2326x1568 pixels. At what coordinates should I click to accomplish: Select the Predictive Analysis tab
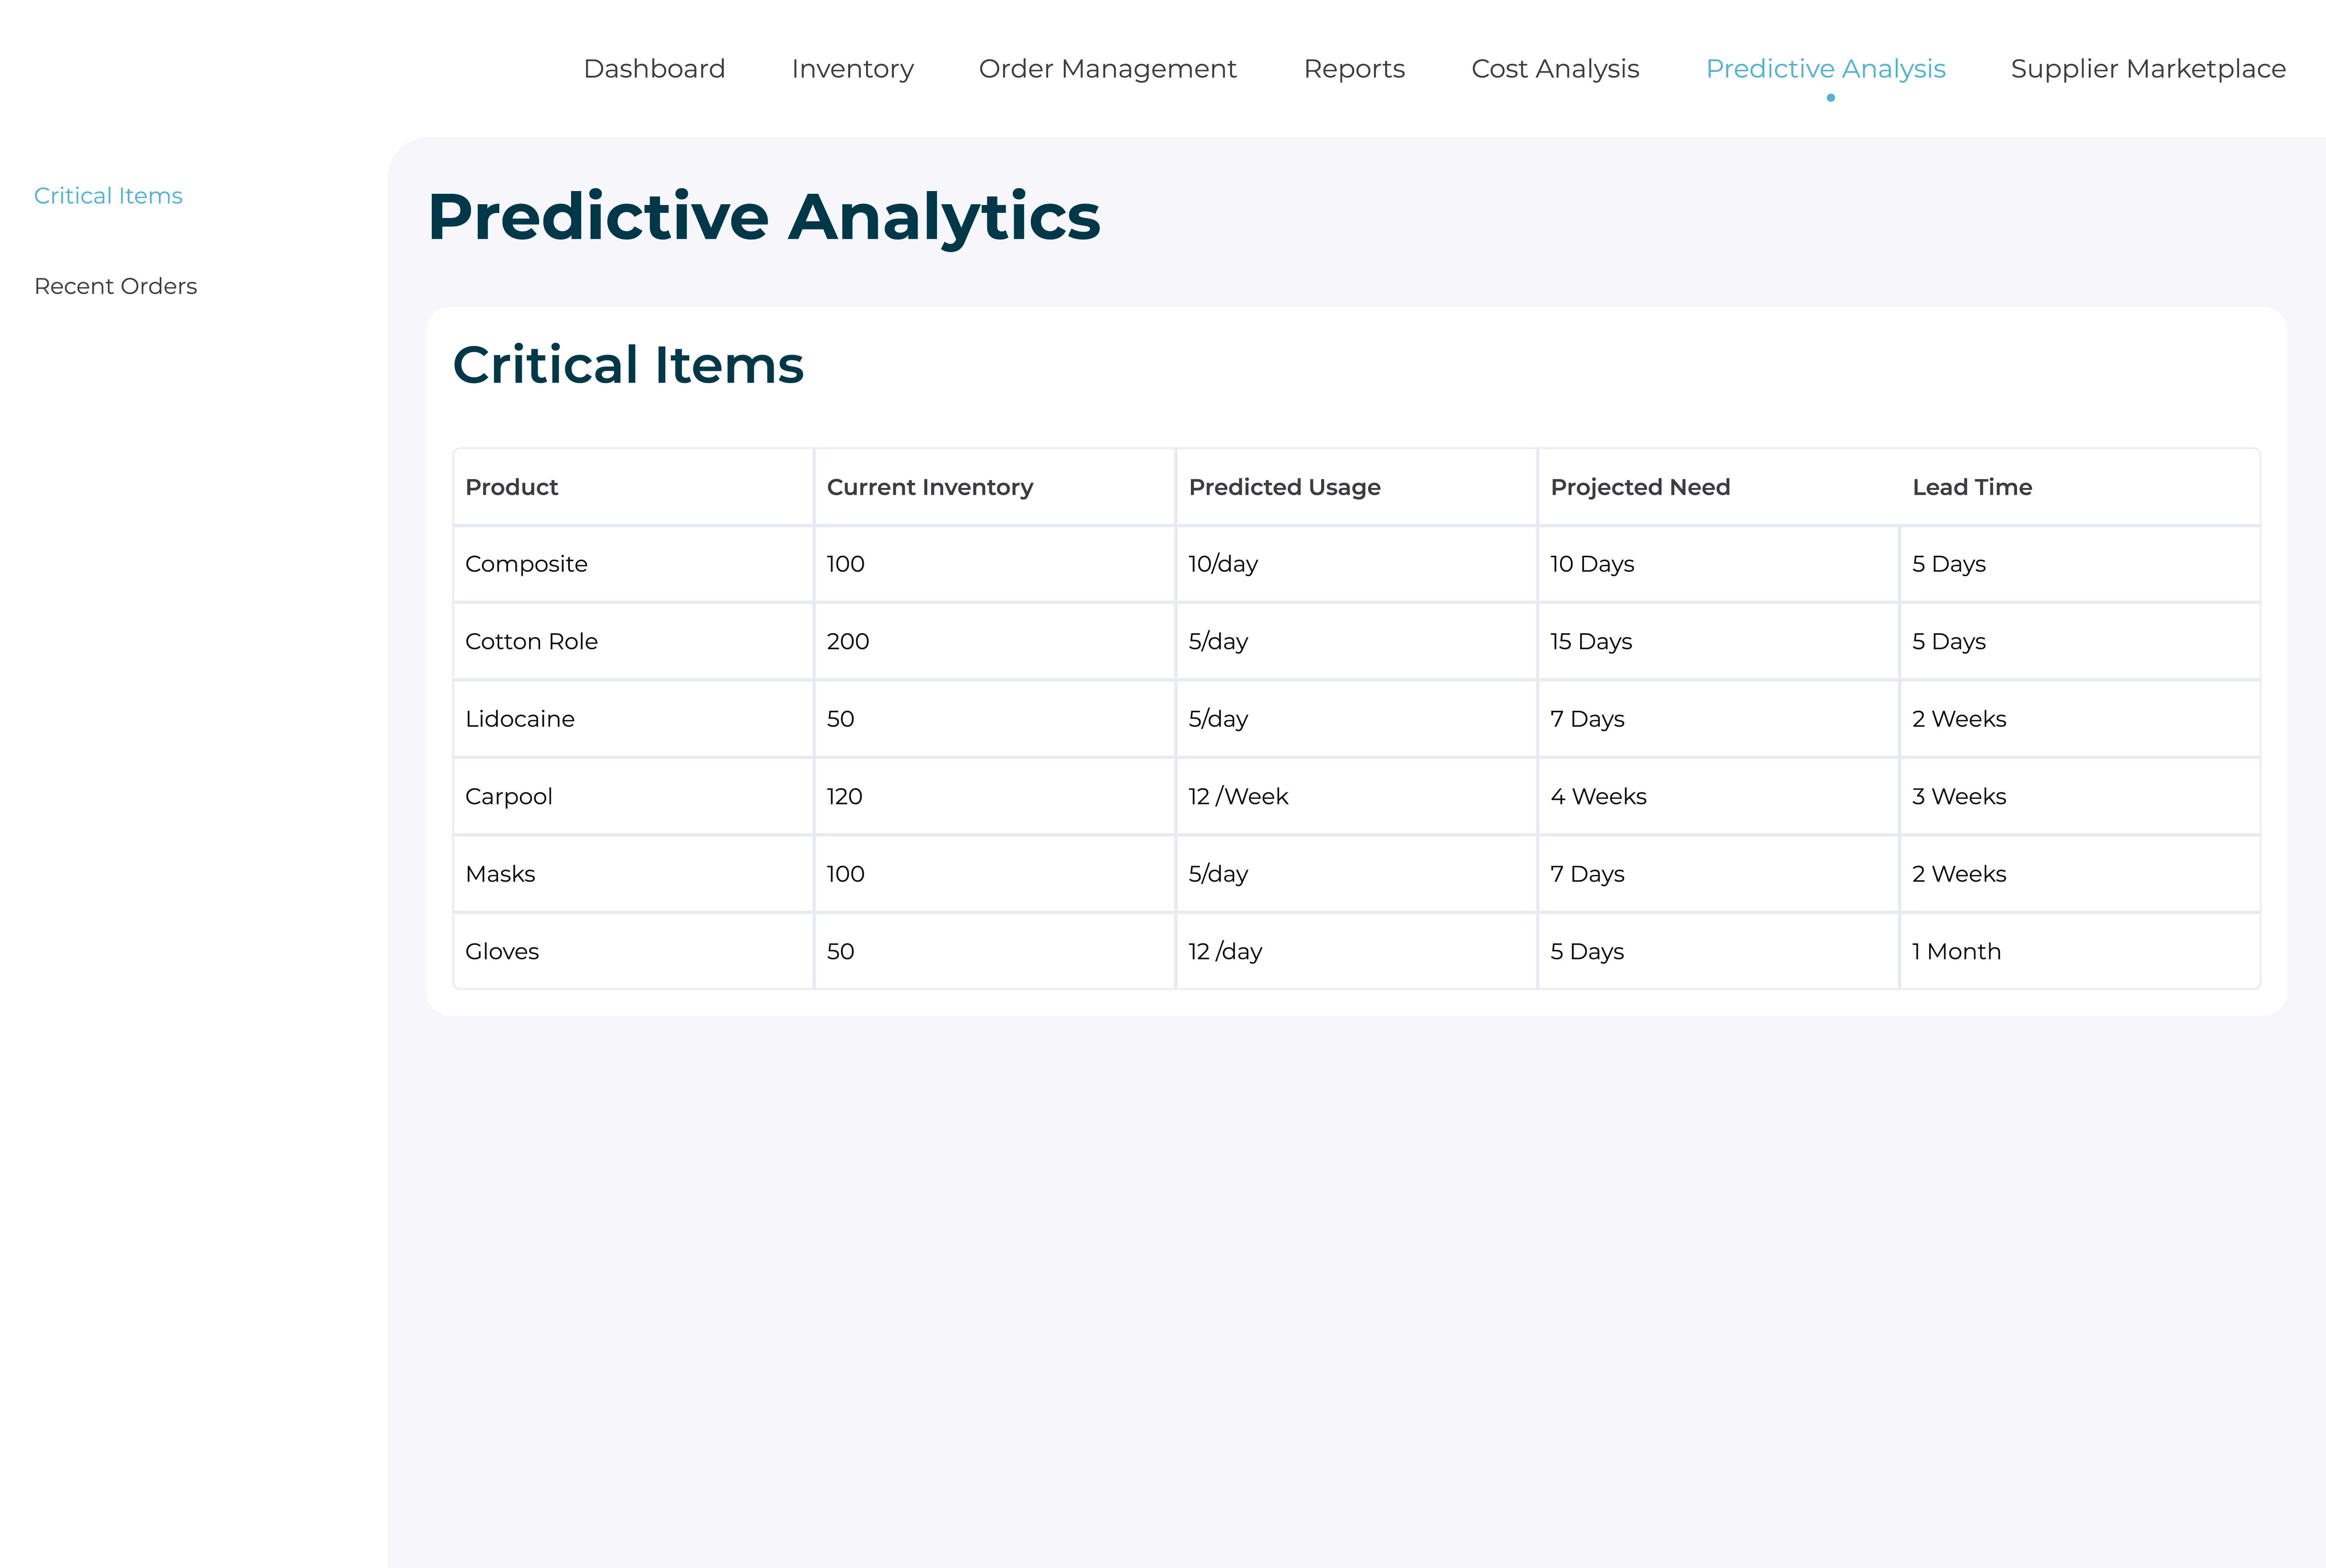1825,68
